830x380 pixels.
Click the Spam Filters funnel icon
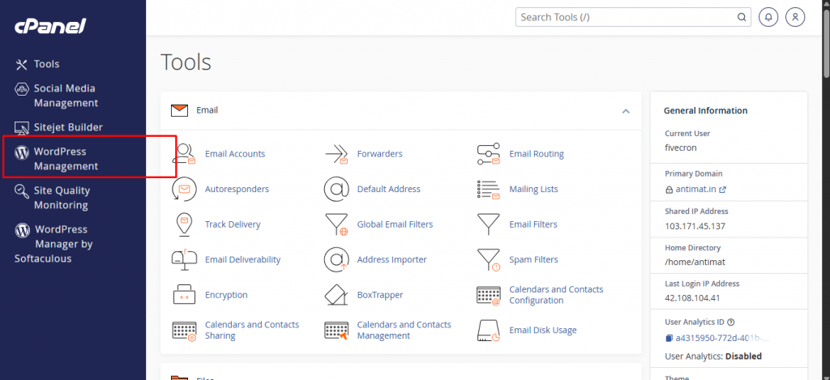point(489,260)
